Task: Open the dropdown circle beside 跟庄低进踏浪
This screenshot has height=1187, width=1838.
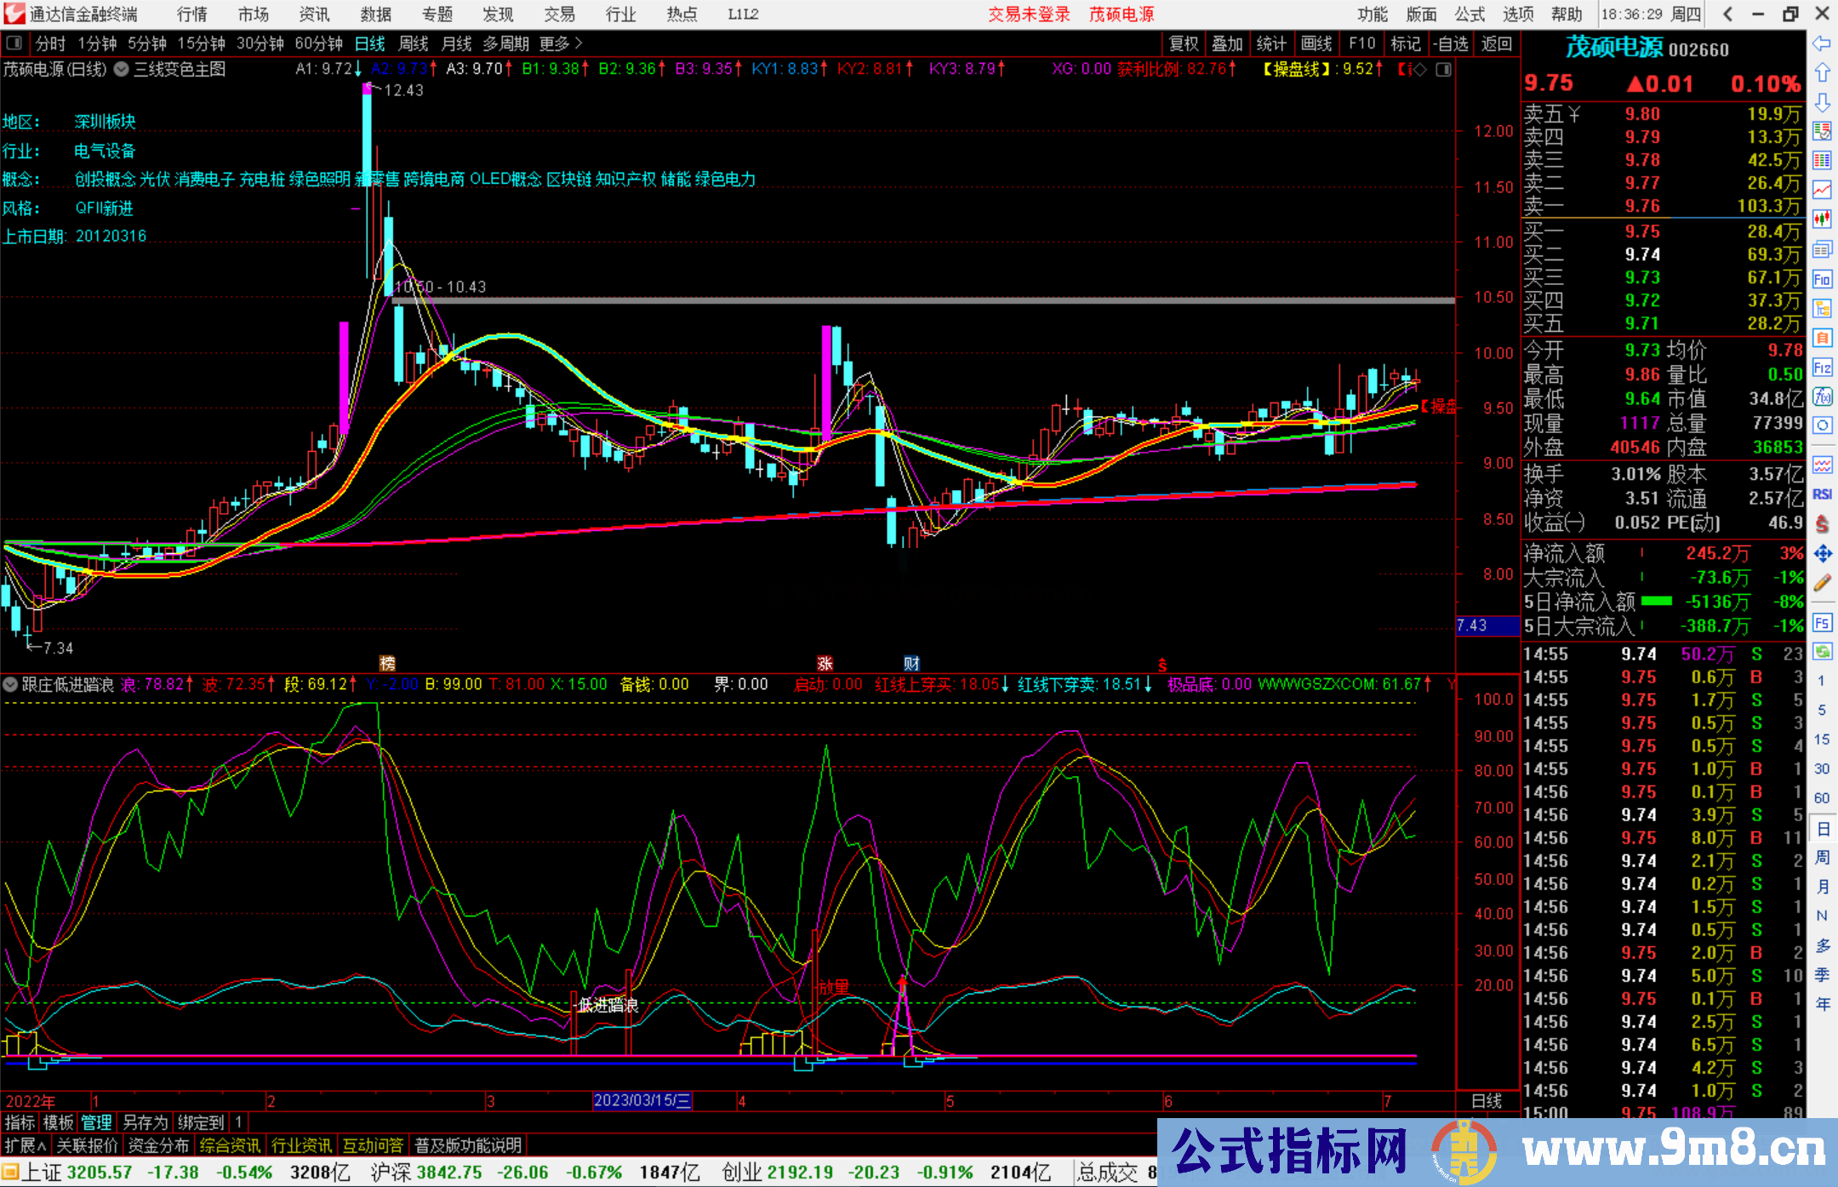Action: coord(10,684)
